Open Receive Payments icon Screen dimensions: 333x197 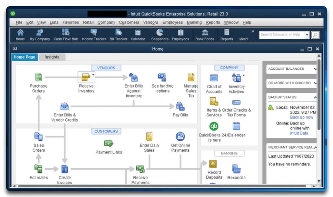(x=140, y=169)
